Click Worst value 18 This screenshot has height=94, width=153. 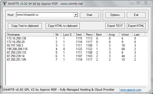(x=123, y=45)
